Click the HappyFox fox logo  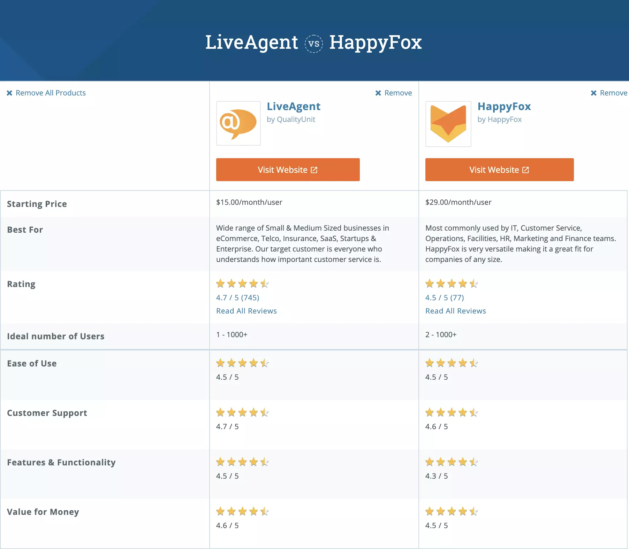tap(448, 124)
